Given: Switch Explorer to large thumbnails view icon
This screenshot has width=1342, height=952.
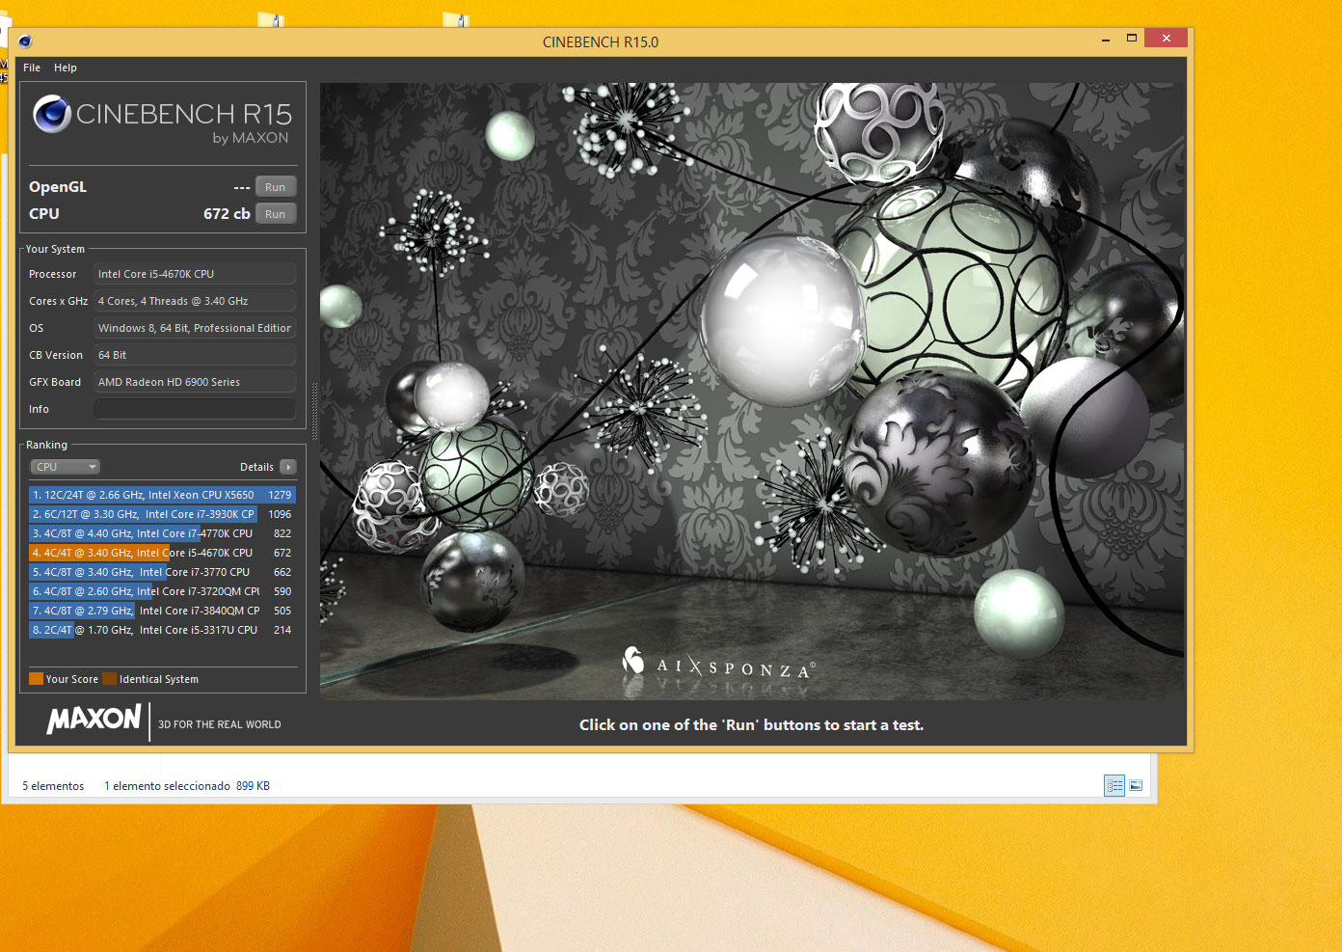Looking at the screenshot, I should tap(1137, 786).
